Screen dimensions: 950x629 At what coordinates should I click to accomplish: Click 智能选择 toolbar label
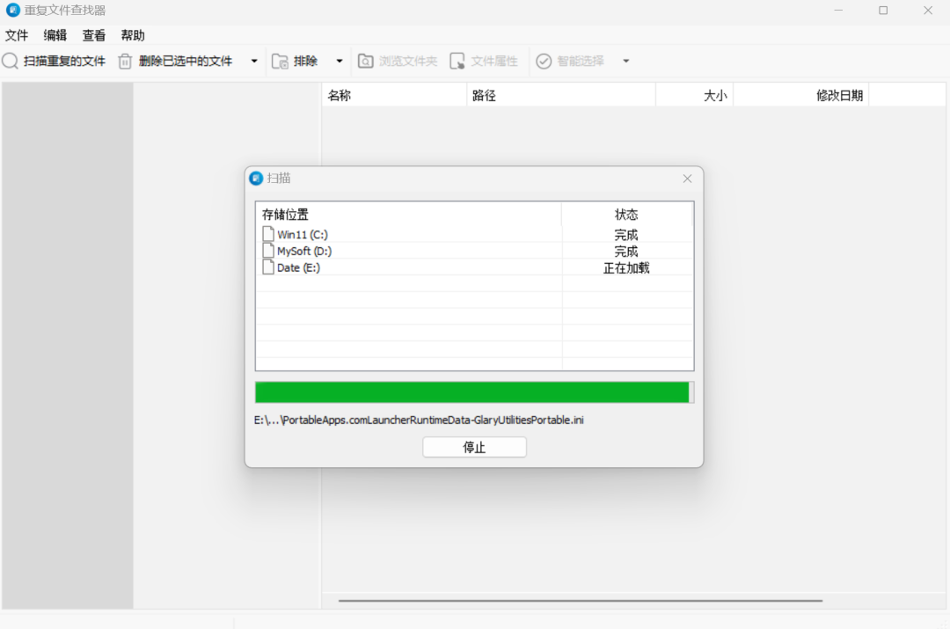[581, 62]
